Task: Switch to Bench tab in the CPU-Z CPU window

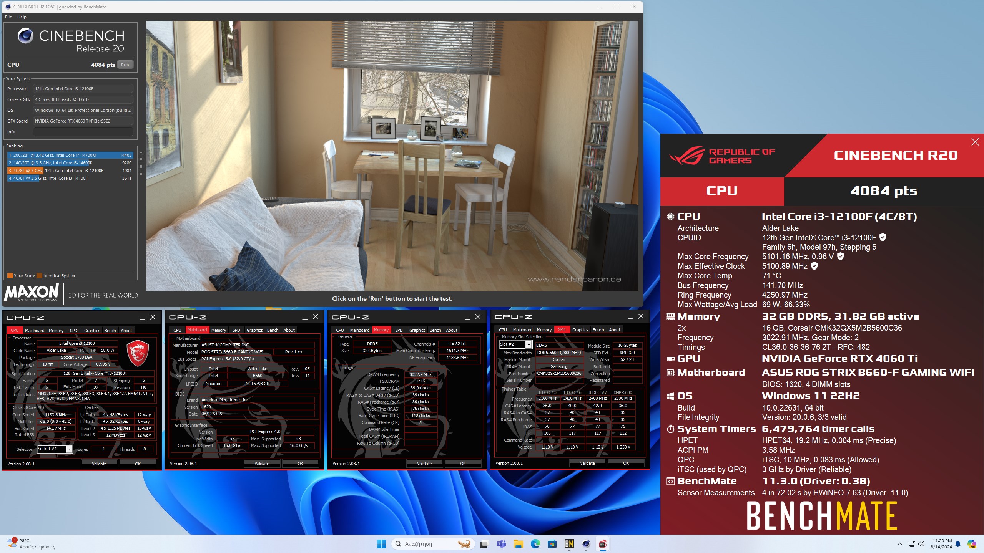Action: point(110,331)
